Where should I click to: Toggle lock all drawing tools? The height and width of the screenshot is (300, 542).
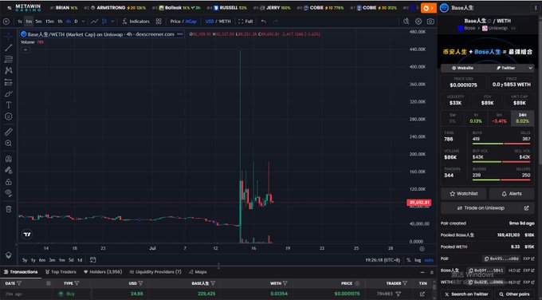[x=8, y=182]
